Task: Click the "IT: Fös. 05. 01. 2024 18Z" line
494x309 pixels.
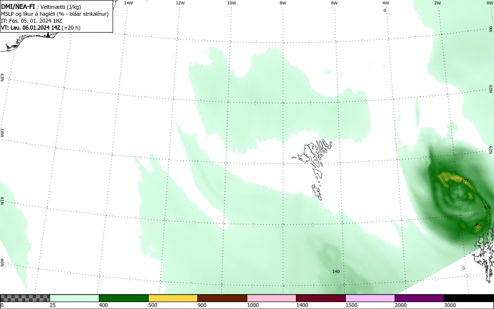Action: pos(32,21)
